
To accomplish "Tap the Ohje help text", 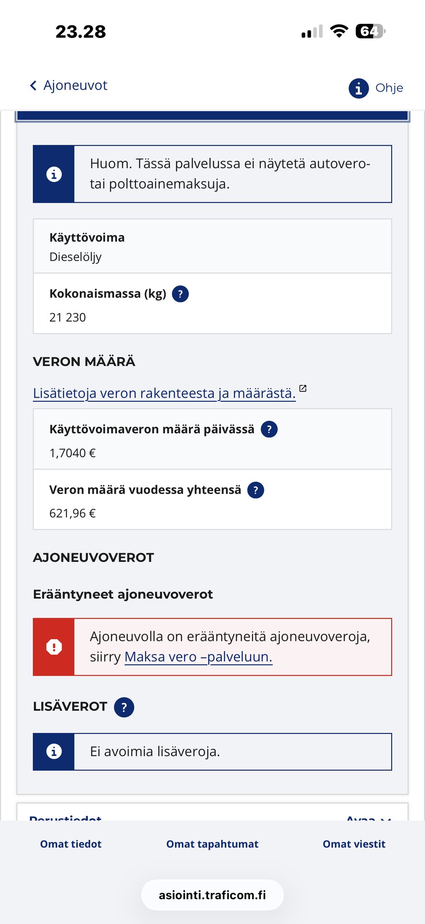I will pyautogui.click(x=389, y=88).
